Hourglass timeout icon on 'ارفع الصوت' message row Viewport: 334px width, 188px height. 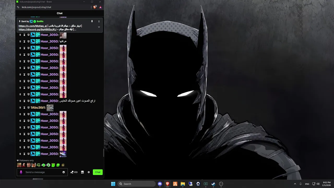coord(25,101)
